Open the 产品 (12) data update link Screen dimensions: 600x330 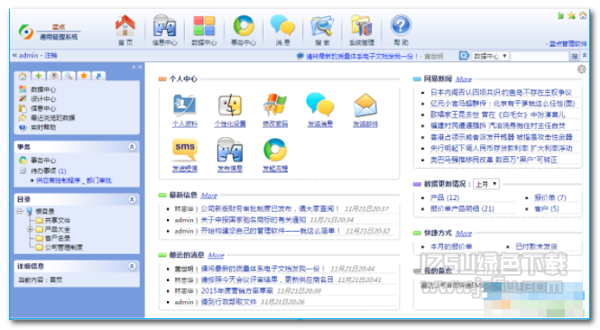click(445, 197)
